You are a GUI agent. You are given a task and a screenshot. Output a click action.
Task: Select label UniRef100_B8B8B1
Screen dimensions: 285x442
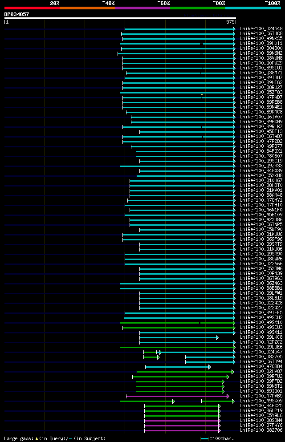click(x=261, y=288)
